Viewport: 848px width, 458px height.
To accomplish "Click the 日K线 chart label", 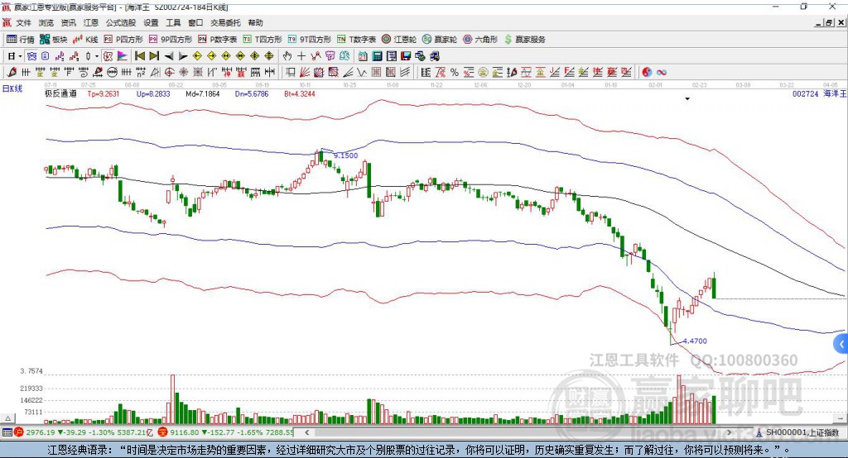I will [12, 88].
